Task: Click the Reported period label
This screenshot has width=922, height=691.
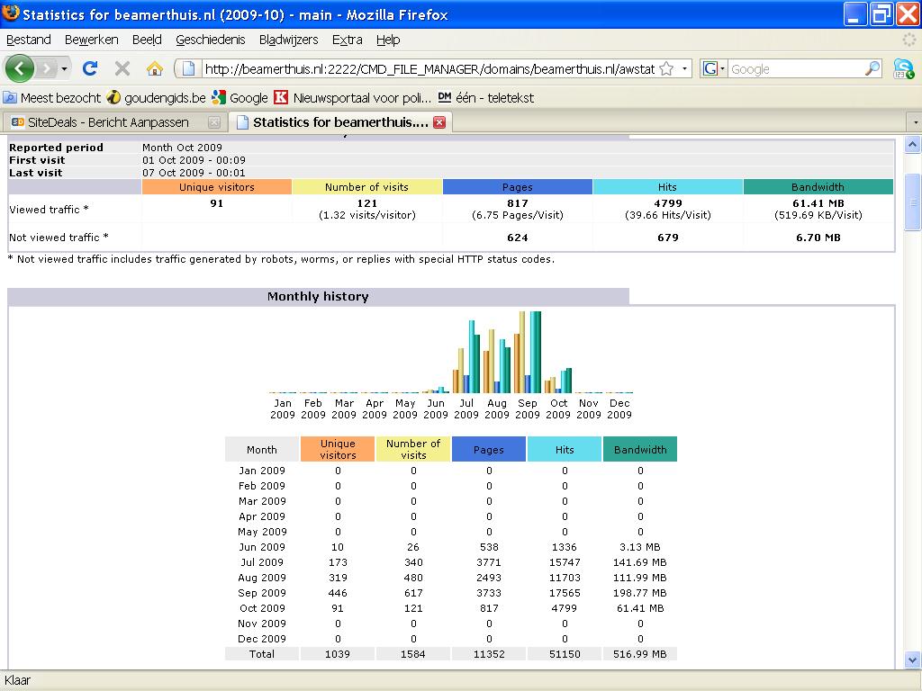Action: click(x=56, y=148)
